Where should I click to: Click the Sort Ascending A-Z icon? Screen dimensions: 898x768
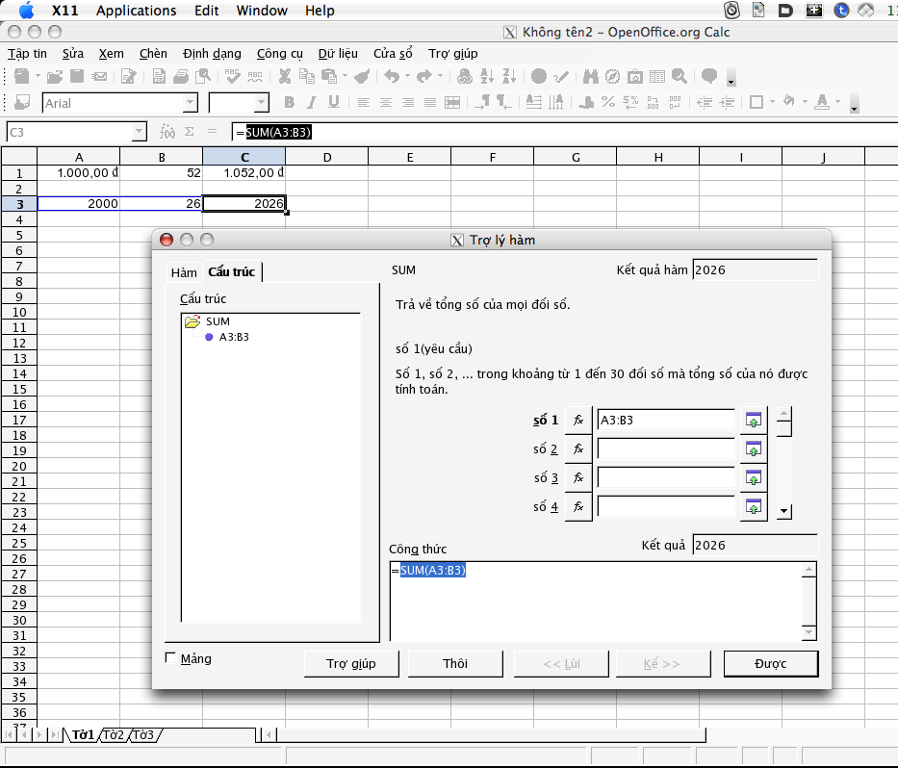487,76
